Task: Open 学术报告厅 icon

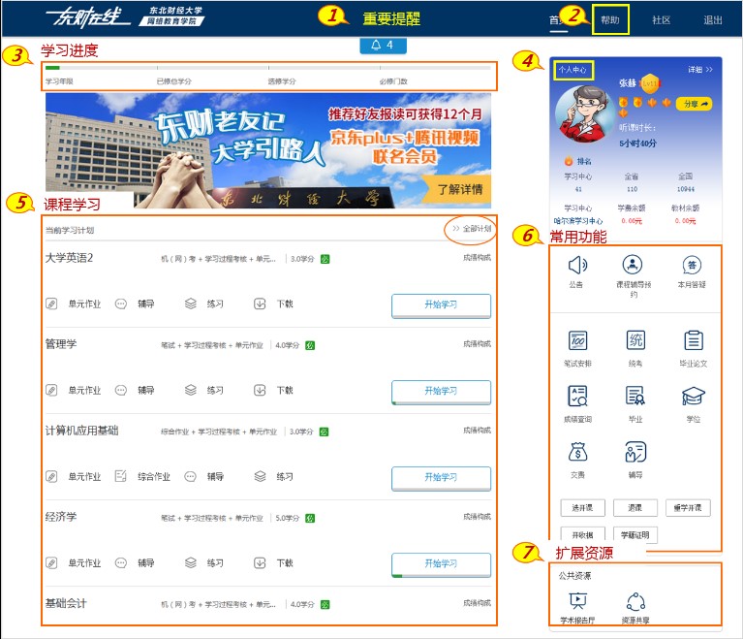Action: (x=577, y=601)
